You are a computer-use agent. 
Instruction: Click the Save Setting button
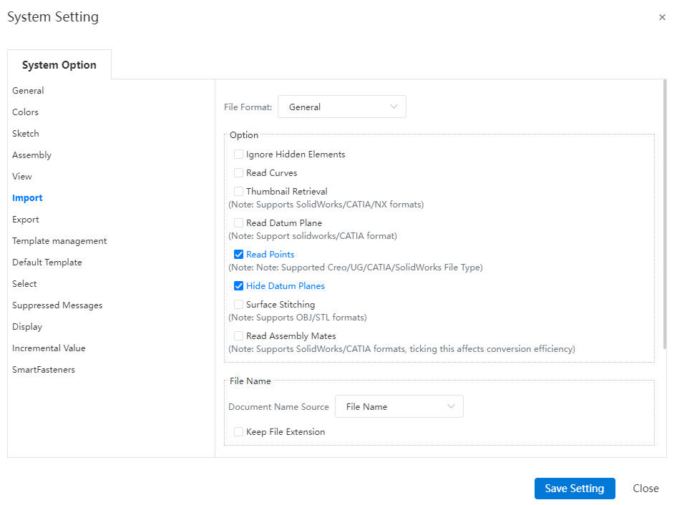574,488
